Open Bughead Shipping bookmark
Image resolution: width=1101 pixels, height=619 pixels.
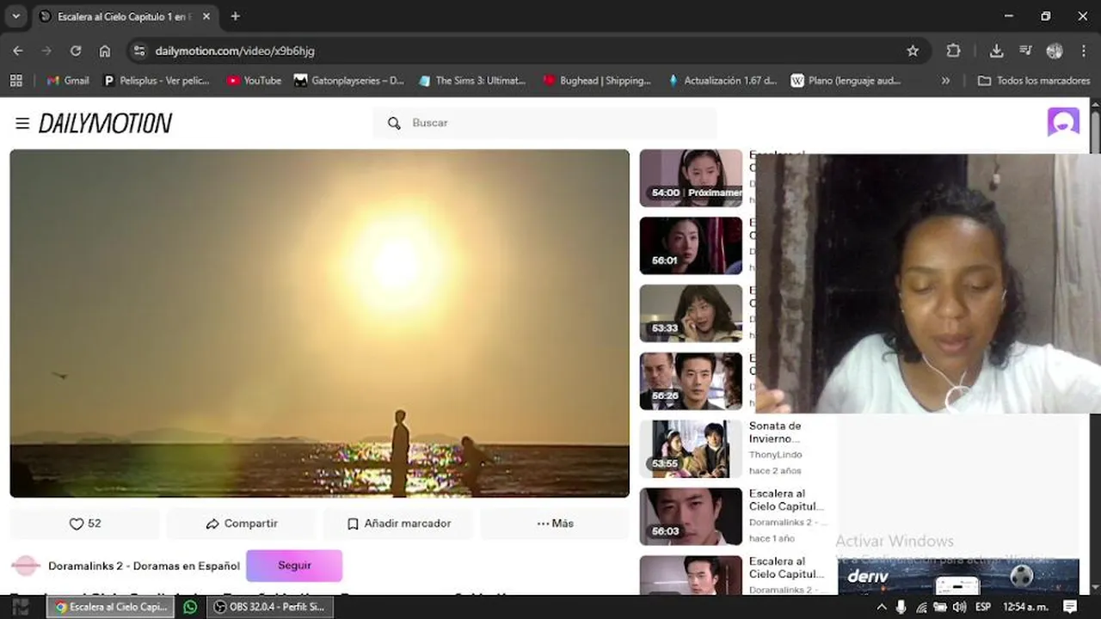click(597, 80)
